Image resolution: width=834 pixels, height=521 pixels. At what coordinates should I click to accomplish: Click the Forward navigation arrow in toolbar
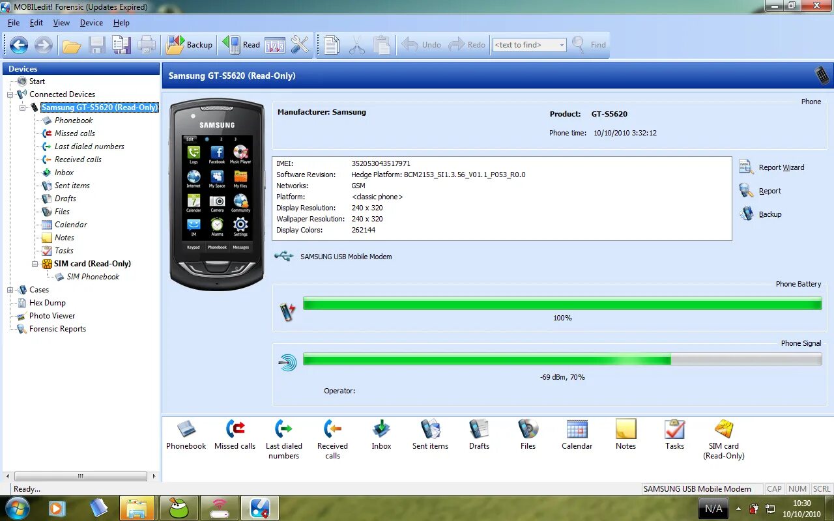tap(44, 45)
